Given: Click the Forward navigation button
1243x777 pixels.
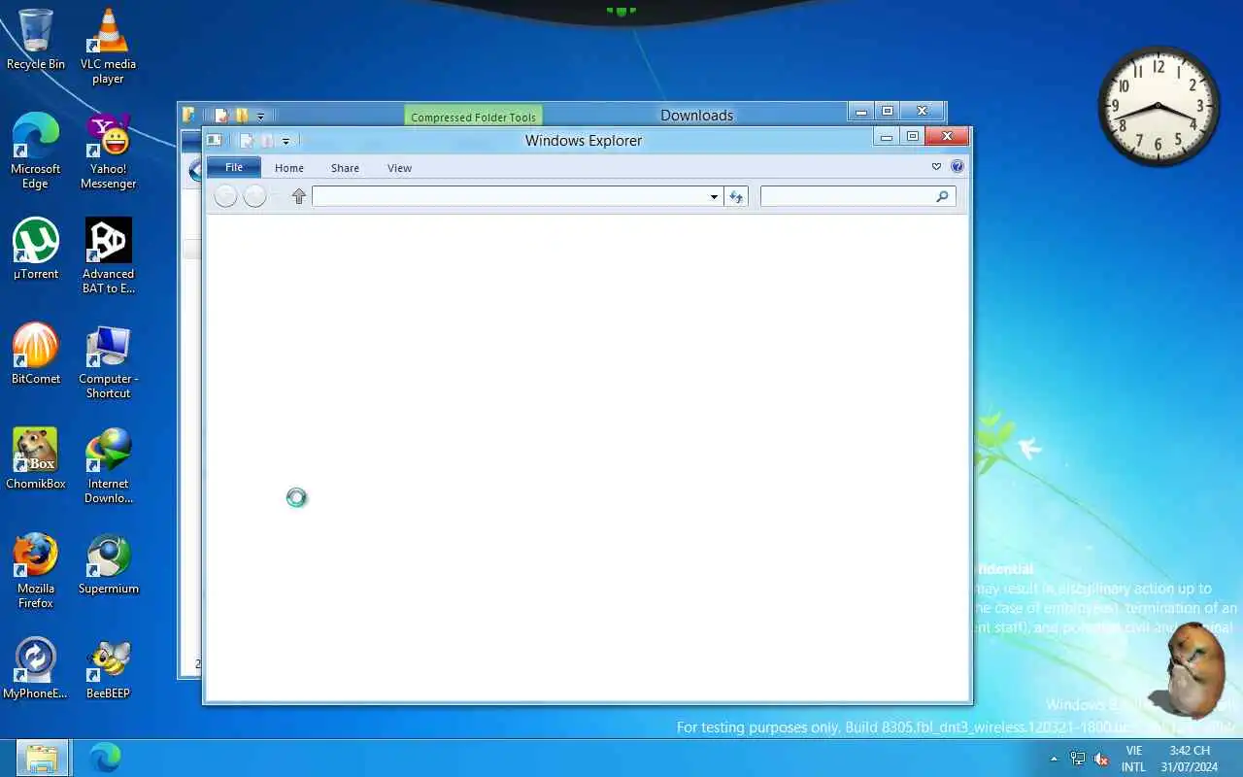Looking at the screenshot, I should point(254,196).
